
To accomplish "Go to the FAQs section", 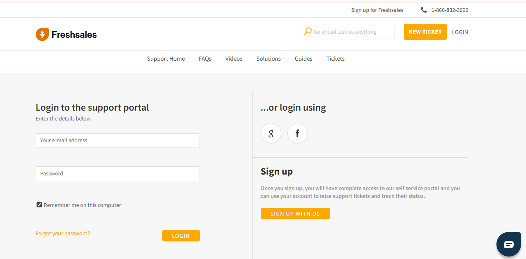I will pyautogui.click(x=205, y=59).
